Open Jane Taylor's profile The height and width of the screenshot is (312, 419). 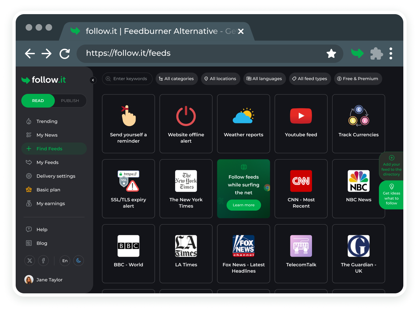43,280
